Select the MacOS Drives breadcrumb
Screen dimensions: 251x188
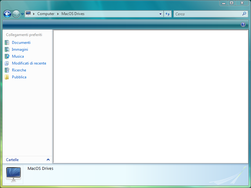pyautogui.click(x=73, y=14)
